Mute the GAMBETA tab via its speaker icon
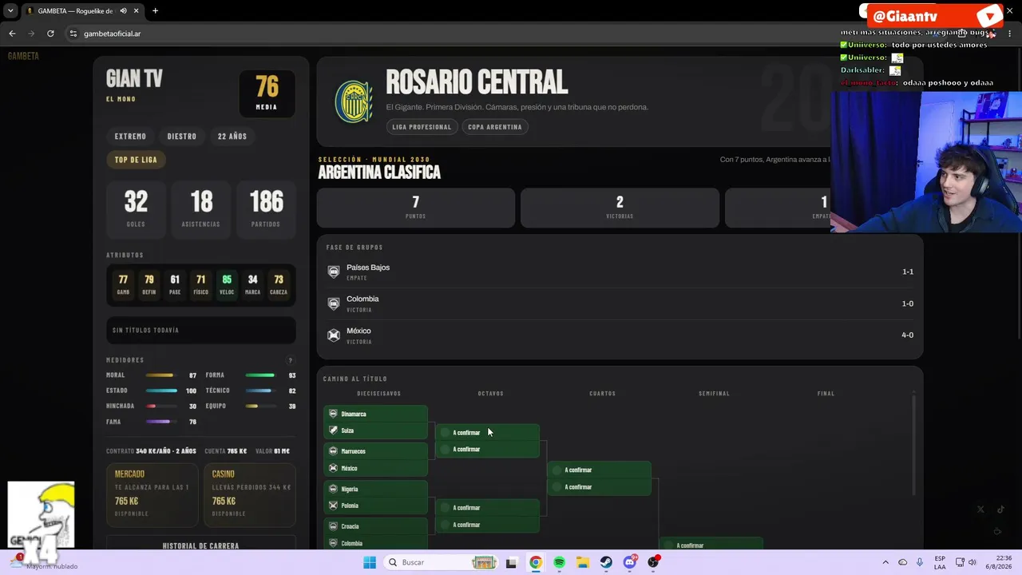The image size is (1022, 575). point(123,10)
